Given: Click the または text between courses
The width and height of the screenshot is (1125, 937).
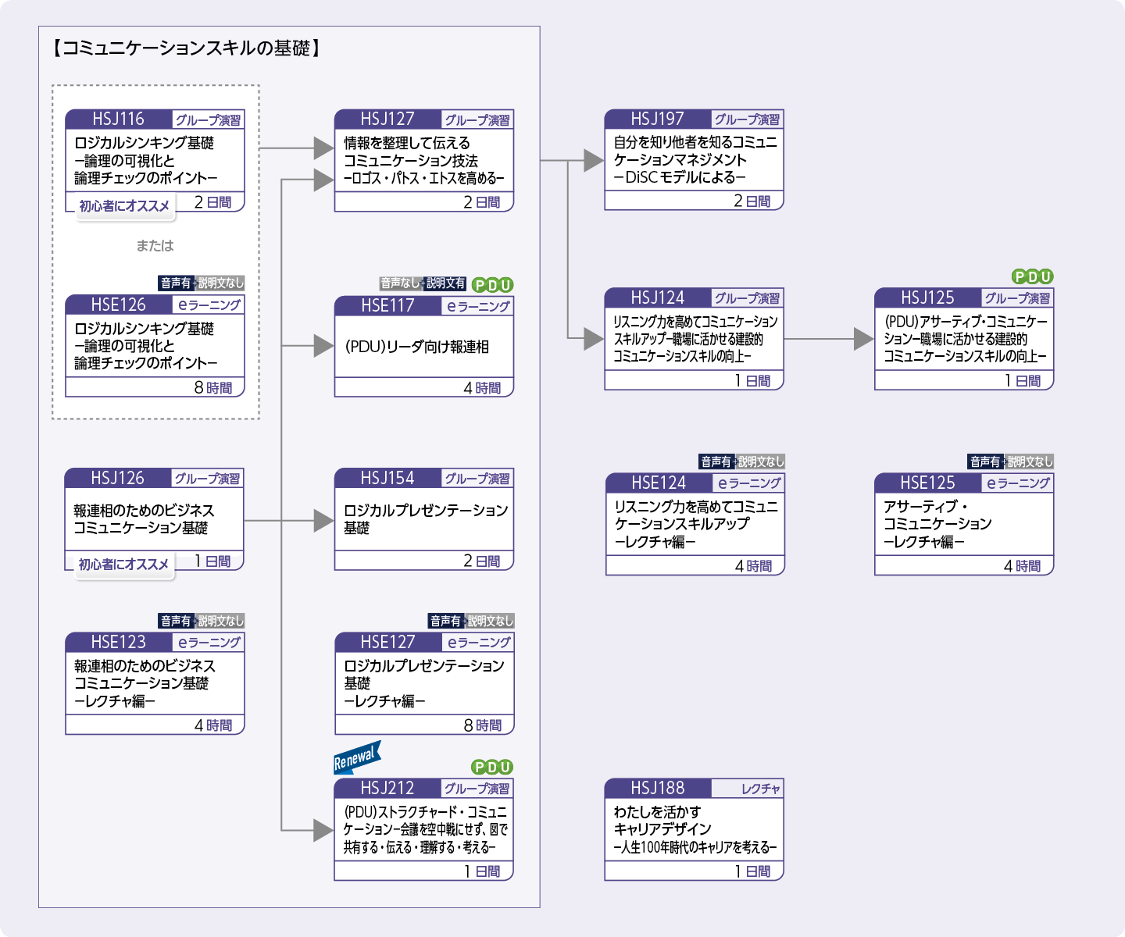Looking at the screenshot, I should point(155,246).
